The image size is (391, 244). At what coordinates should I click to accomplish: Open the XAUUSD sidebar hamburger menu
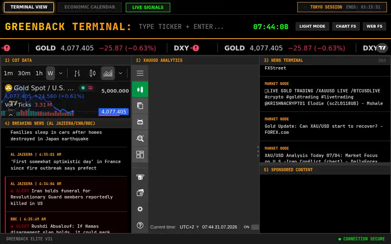[140, 73]
